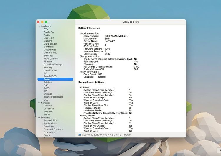Image resolution: width=221 pixels, height=156 pixels.
Task: Collapse the Software section disclosure arrow
Action: coord(39,118)
